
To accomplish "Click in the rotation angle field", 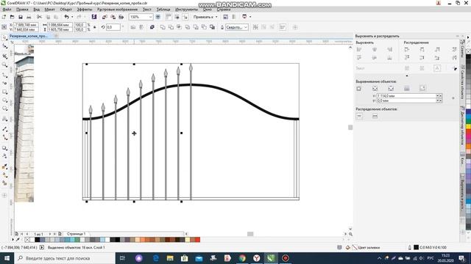I will pos(113,27).
